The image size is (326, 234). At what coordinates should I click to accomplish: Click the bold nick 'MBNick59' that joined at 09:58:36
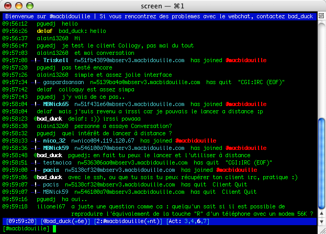(55, 148)
